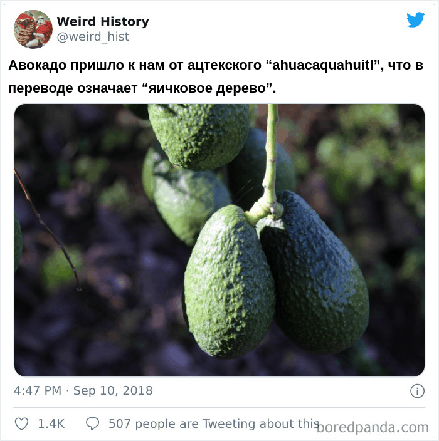
Task: Like the tweet with the heart icon
Action: tap(21, 423)
